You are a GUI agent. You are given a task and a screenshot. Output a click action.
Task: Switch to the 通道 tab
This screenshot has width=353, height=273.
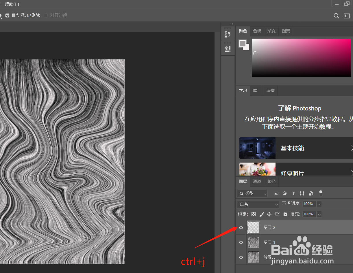click(257, 181)
